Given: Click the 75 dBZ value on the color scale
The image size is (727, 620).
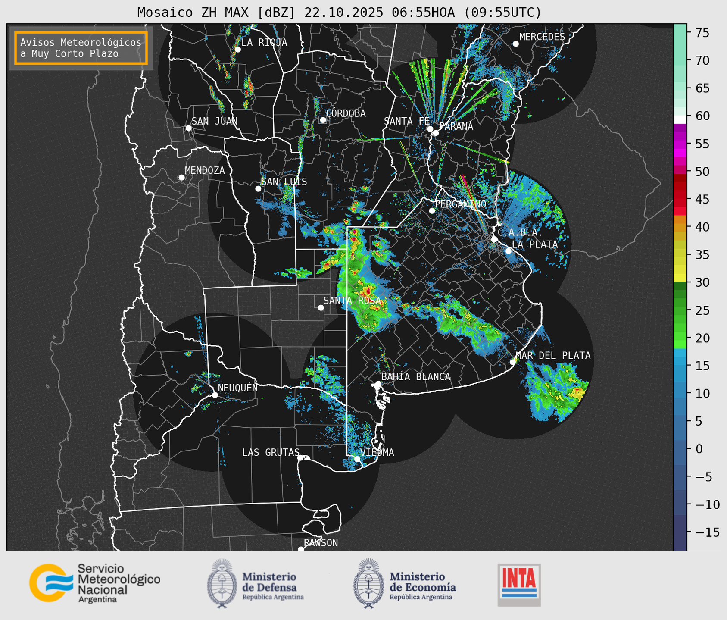Looking at the screenshot, I should (702, 33).
